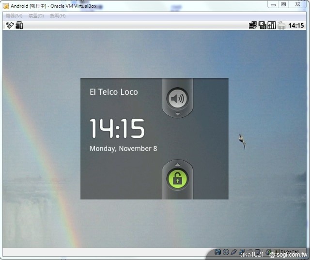Image resolution: width=310 pixels, height=260 pixels.
Task: Tap the speaker sound toggle on lock screen
Action: coord(177,99)
